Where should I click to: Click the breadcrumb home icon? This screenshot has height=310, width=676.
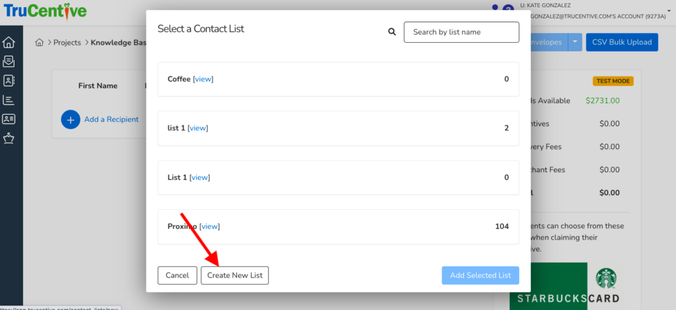[x=40, y=43]
